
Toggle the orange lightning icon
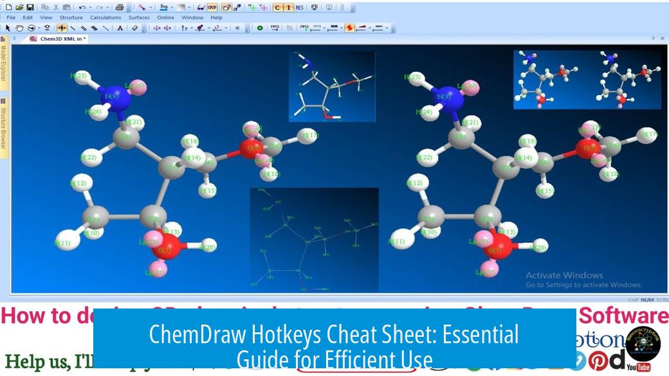tap(349, 28)
